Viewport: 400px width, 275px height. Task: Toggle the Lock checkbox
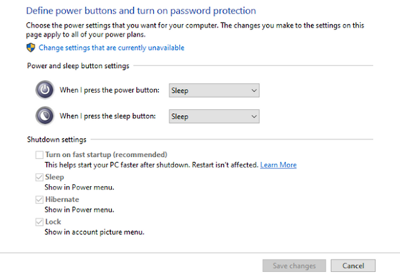39,222
